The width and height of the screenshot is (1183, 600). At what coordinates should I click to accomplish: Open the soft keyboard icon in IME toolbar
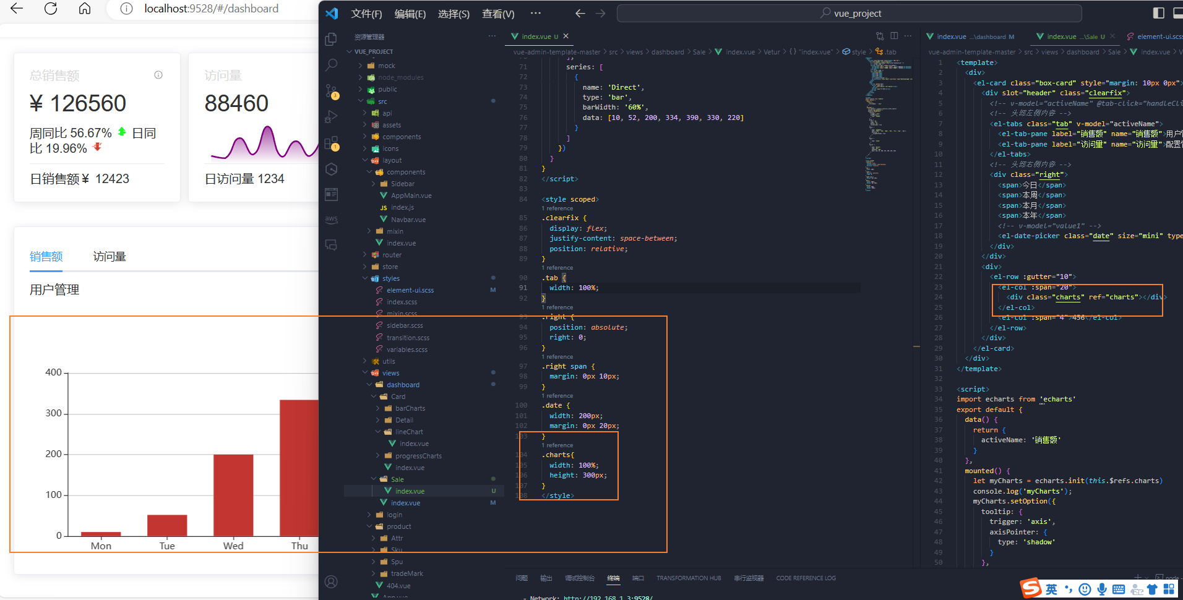[x=1119, y=589]
